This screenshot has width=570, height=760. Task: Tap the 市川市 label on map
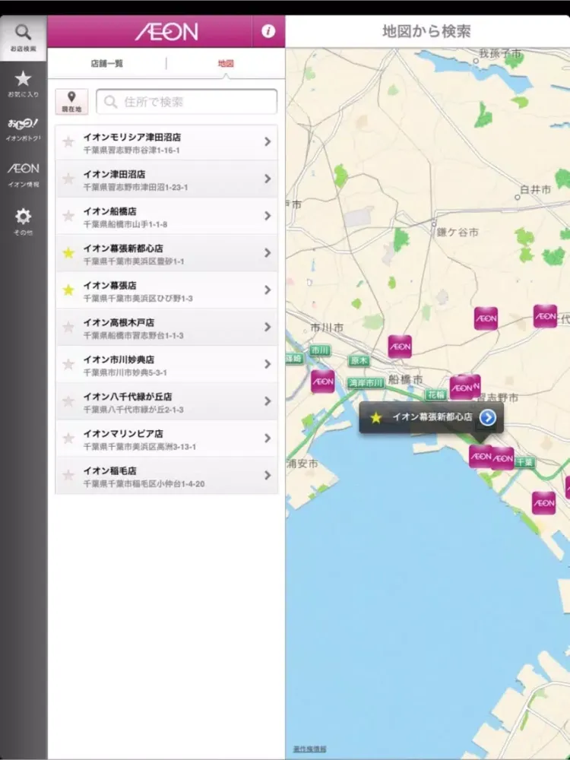click(x=327, y=328)
